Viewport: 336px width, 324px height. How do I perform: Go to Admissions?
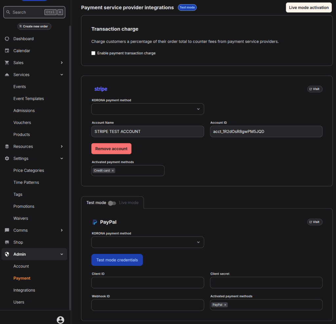coord(24,111)
